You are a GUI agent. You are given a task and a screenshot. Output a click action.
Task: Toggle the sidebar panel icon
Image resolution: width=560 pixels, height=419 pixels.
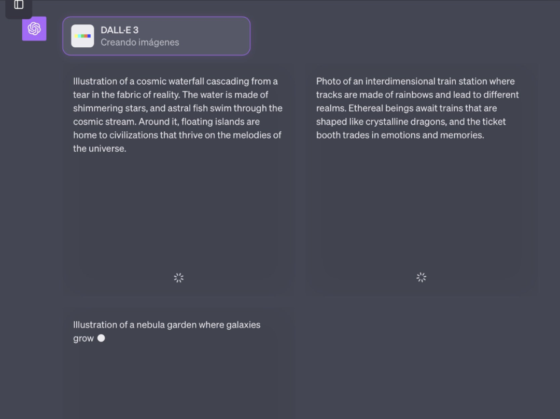point(19,5)
